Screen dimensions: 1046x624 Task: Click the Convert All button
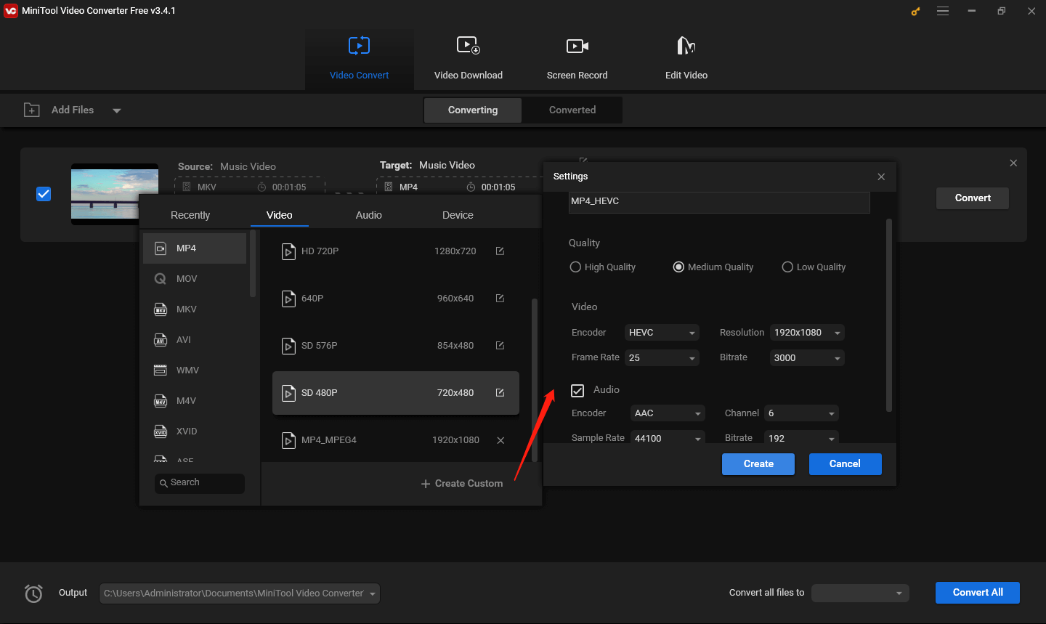click(978, 593)
